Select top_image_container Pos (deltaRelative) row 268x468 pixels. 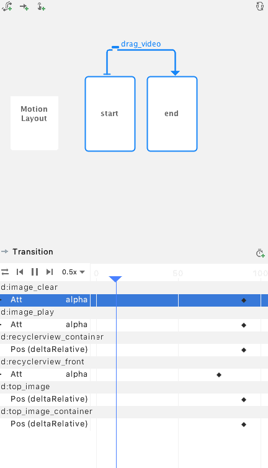(x=134, y=424)
